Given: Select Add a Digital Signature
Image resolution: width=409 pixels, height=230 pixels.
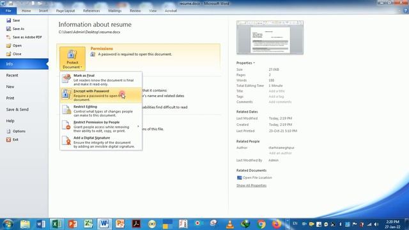Looking at the screenshot, I should click(101, 142).
